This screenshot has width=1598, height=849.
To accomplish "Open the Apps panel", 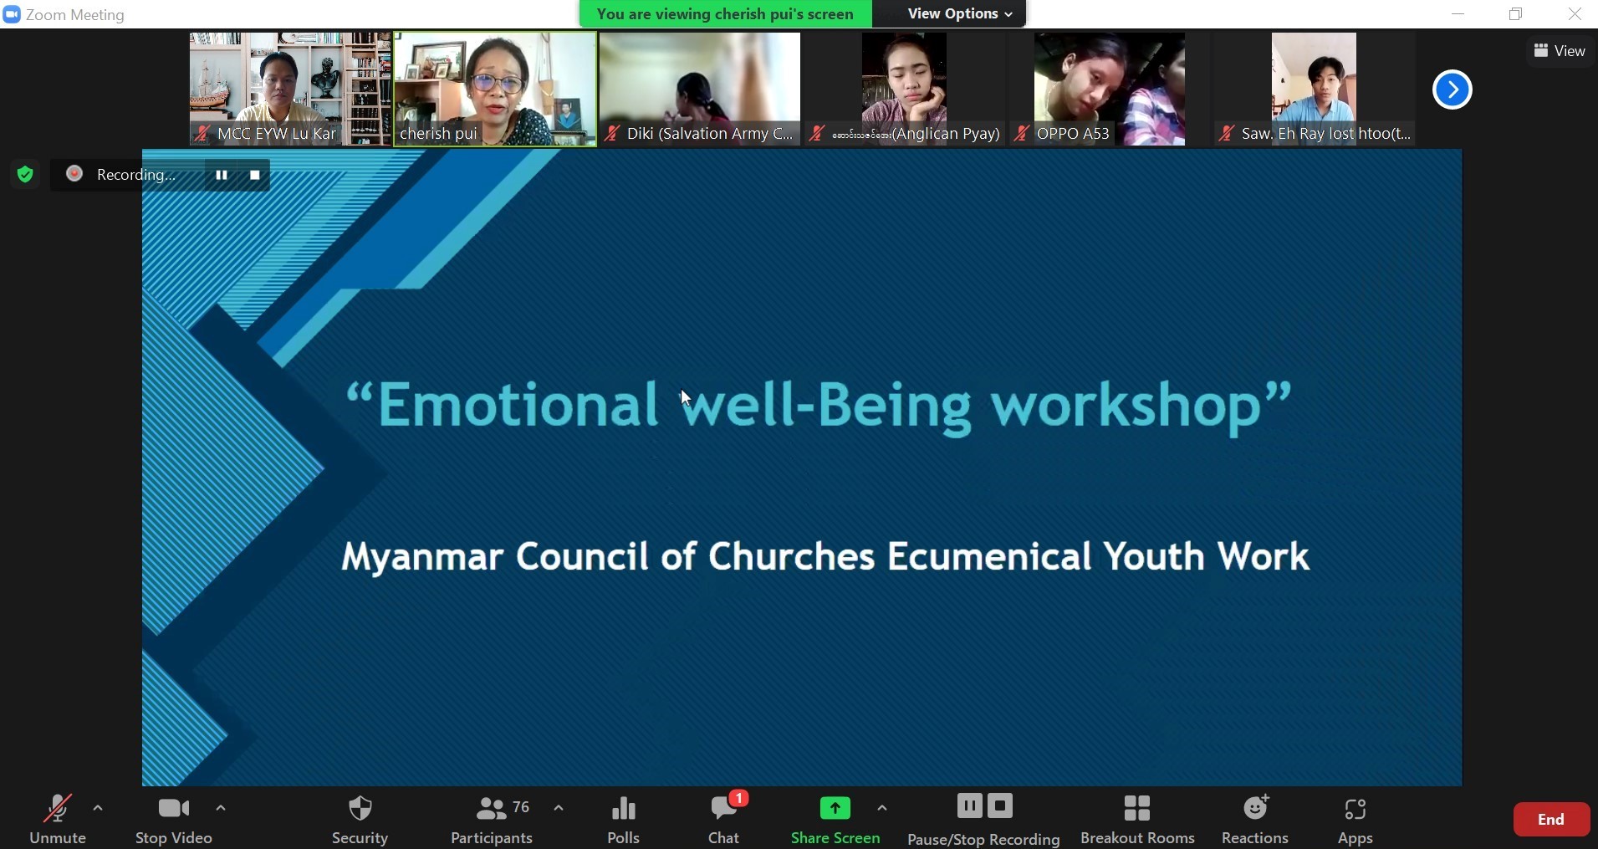I will [1355, 819].
